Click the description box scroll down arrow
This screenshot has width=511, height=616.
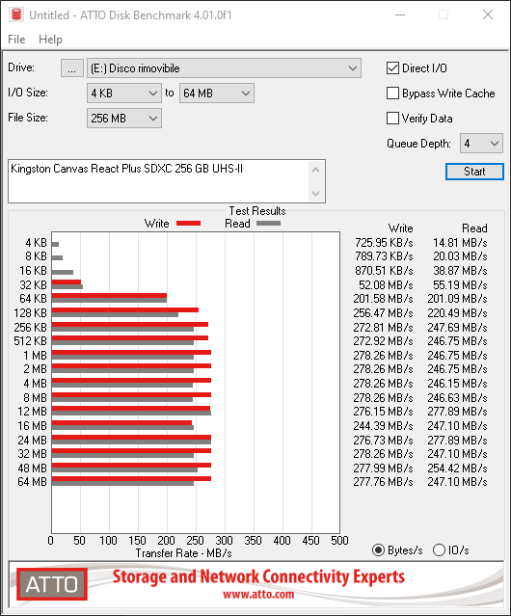[316, 194]
